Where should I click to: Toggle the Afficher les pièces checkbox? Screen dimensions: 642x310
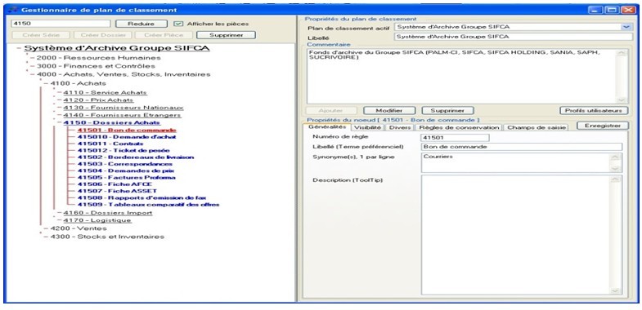tap(178, 24)
